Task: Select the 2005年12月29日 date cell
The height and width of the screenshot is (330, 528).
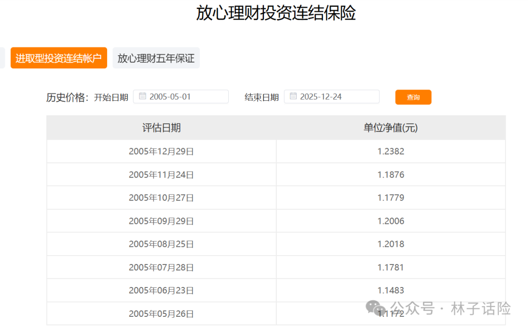Action: point(161,152)
